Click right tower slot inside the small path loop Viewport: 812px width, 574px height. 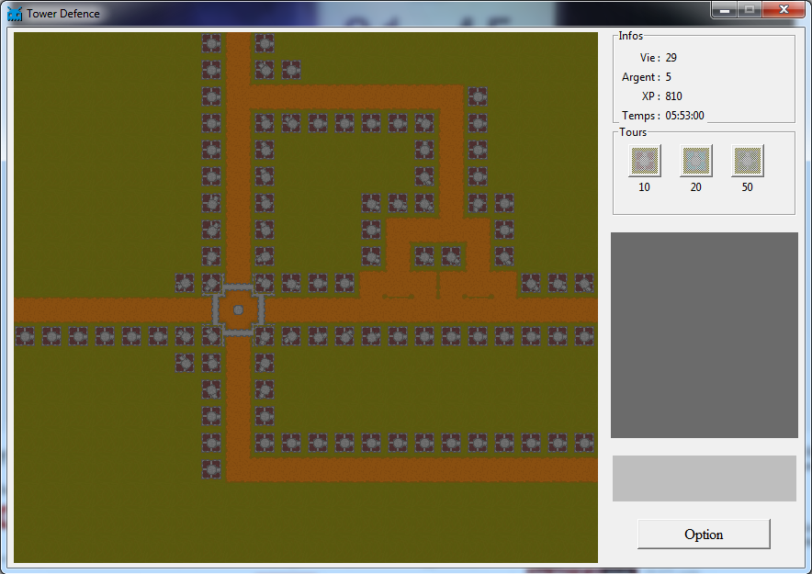451,255
